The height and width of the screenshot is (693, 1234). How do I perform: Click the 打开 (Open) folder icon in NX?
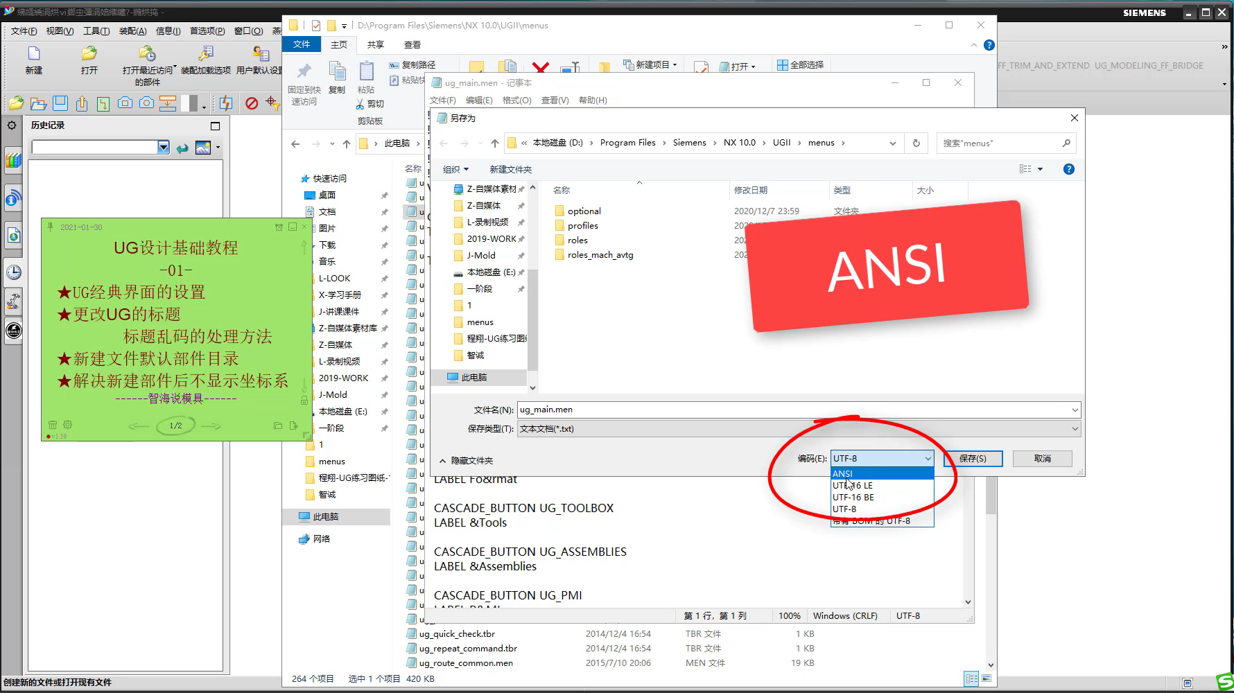89,54
